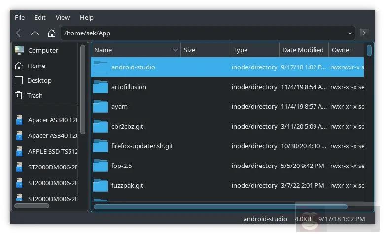Click inode/directory type of ayam row
Screen dimensions: 385x234
pos(254,107)
